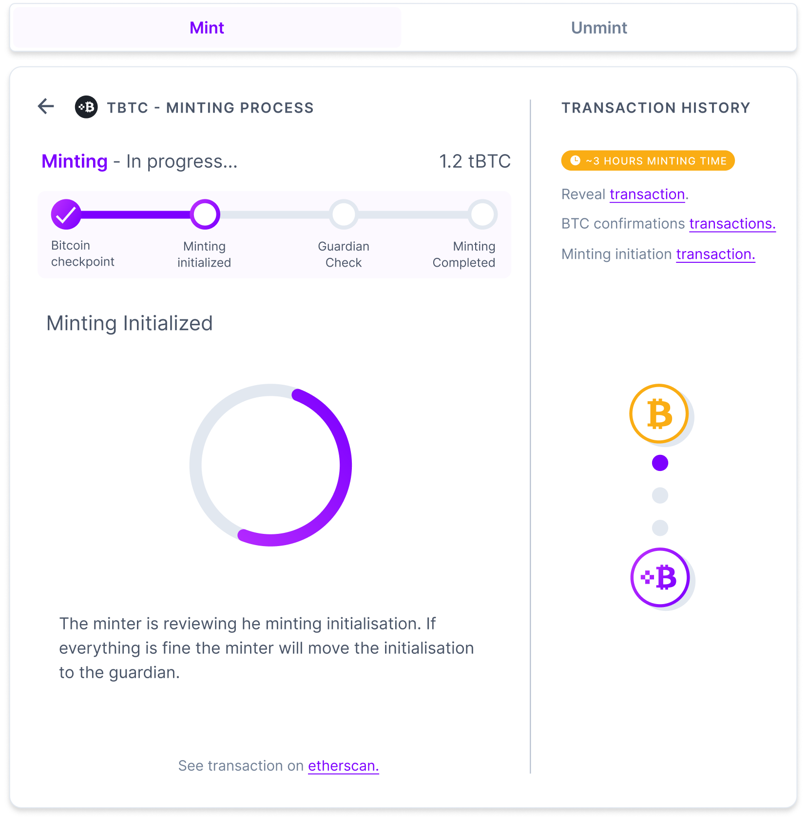The image size is (809, 823).
Task: Click the purple tBTC coin icon
Action: tap(659, 577)
